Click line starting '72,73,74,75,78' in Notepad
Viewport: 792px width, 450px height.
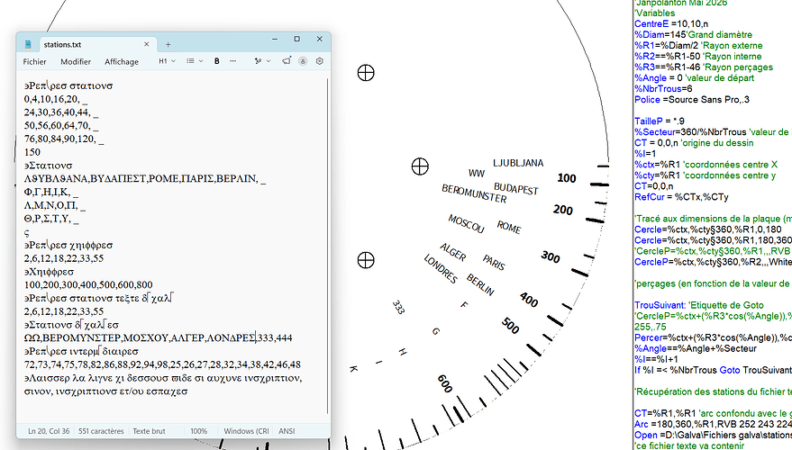pos(163,364)
